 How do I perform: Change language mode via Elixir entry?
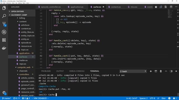point(163,98)
